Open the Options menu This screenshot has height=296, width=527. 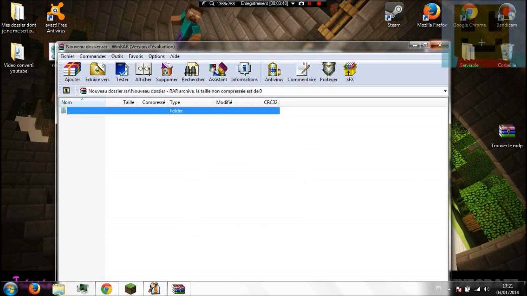156,56
